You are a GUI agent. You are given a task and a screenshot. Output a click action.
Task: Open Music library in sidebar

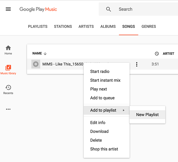click(8, 70)
